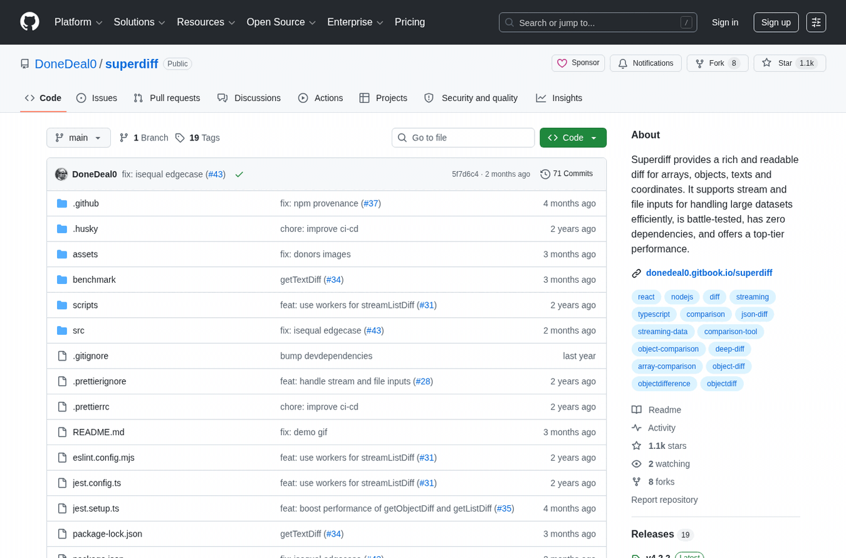View the 19 Tags link

click(197, 138)
